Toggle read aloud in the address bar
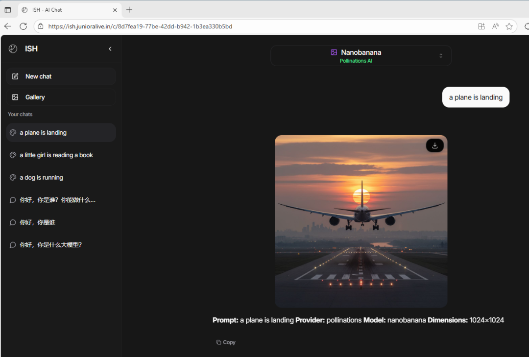529x357 pixels. pos(495,26)
